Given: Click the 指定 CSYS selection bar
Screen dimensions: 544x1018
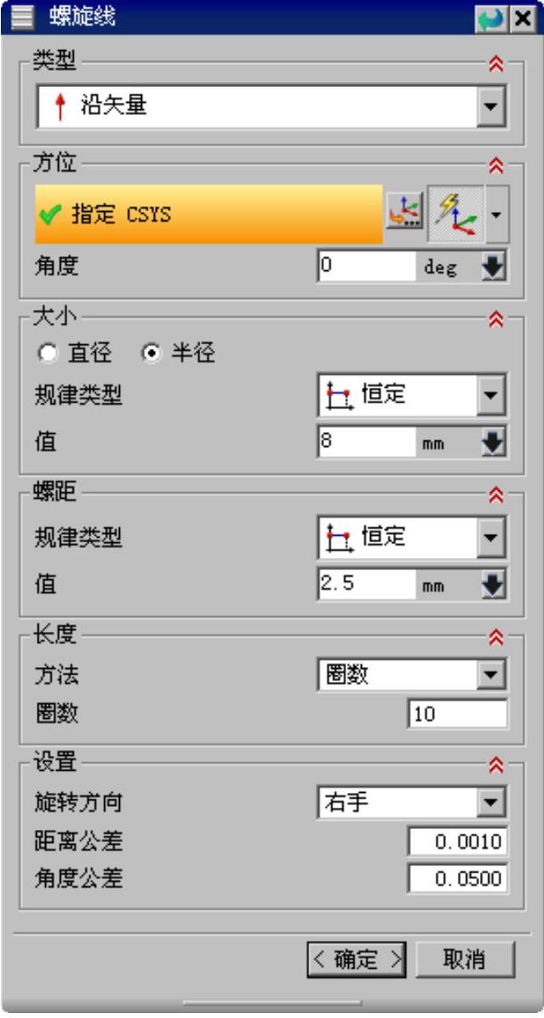Looking at the screenshot, I should click(x=208, y=214).
